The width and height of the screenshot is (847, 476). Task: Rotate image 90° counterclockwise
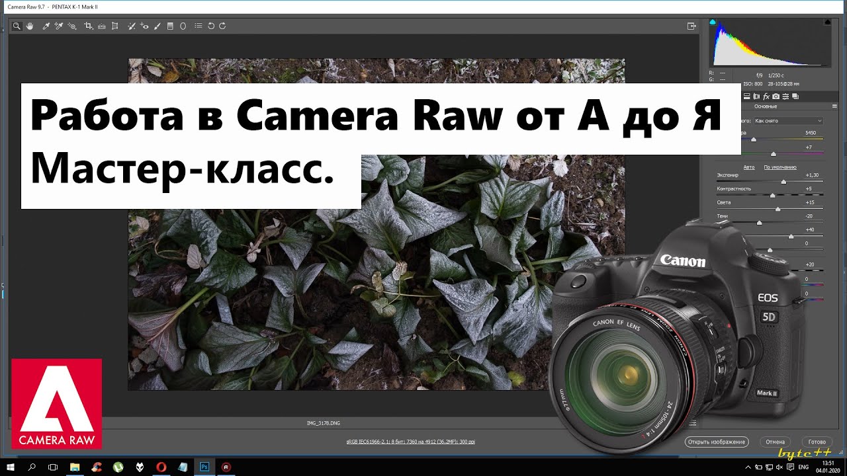211,26
